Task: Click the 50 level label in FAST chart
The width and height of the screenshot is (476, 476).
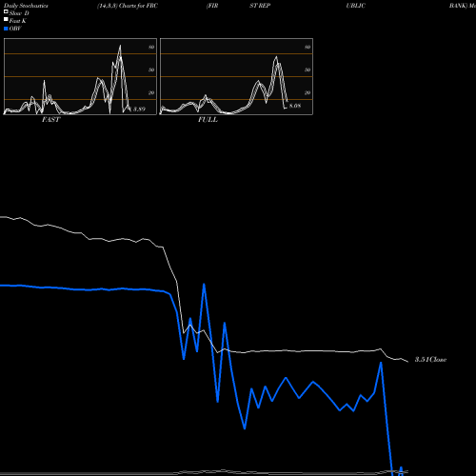Action: [x=151, y=69]
